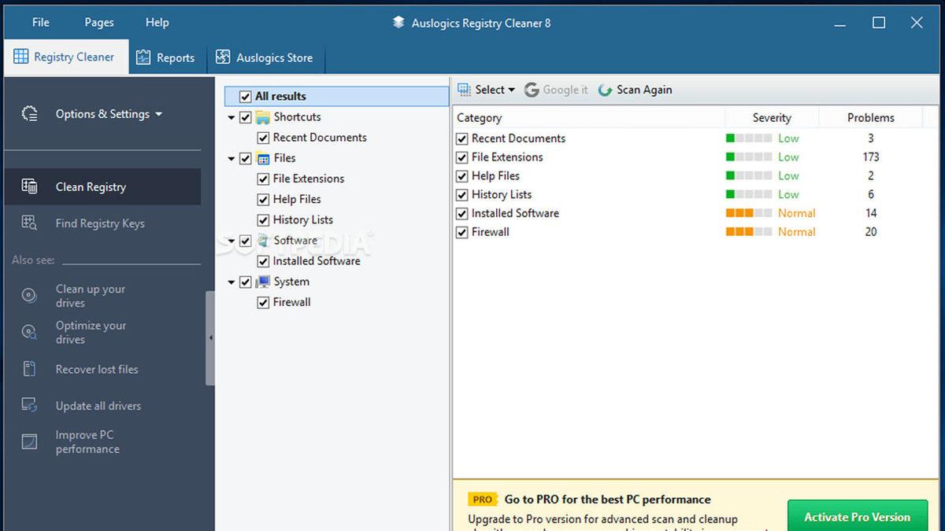Viewport: 945px width, 531px height.
Task: Toggle the All results checkbox
Action: coord(245,97)
